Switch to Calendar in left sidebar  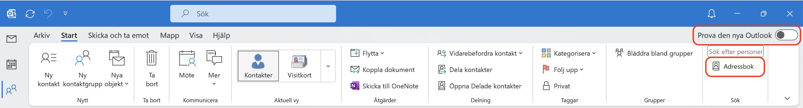[11, 65]
